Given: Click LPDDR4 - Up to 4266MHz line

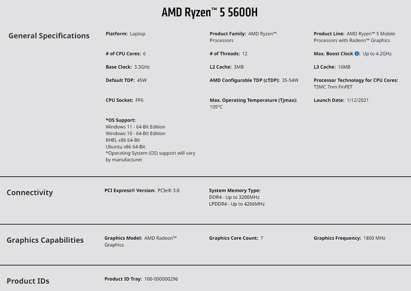Looking at the screenshot, I should (237, 204).
